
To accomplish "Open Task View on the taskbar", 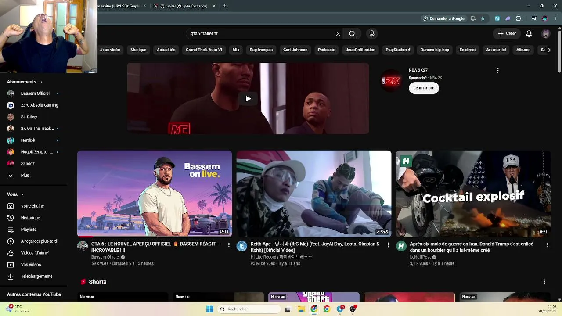I will tap(288, 309).
